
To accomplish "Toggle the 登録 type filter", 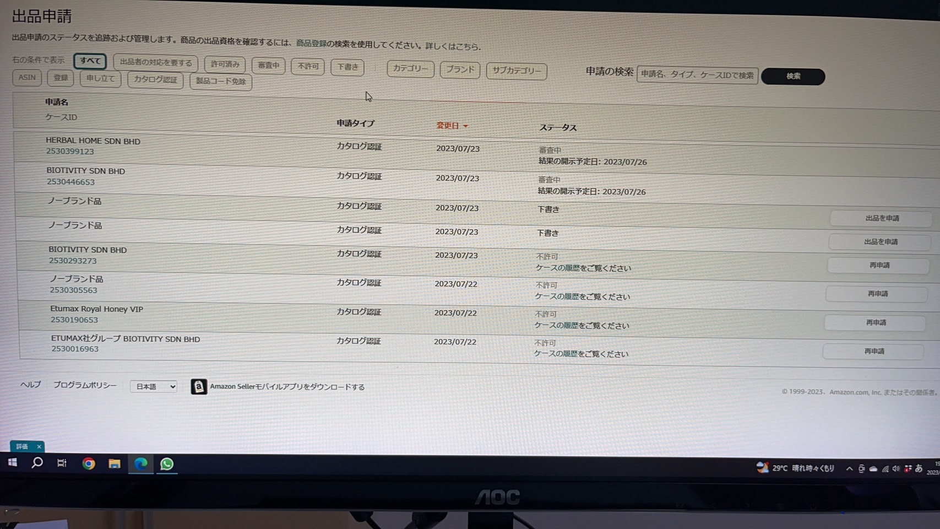I will 61,78.
